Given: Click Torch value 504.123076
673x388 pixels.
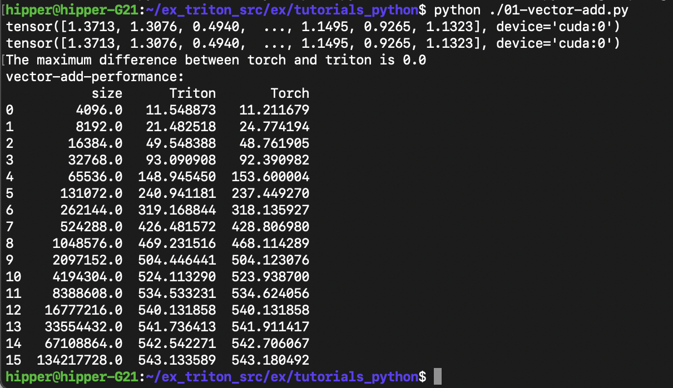Looking at the screenshot, I should click(x=270, y=260).
